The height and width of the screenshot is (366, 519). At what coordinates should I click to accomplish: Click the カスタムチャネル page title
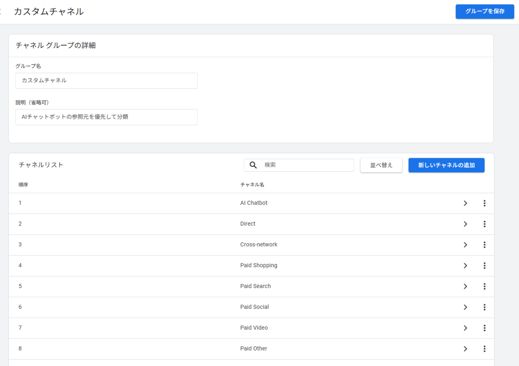[x=49, y=12]
